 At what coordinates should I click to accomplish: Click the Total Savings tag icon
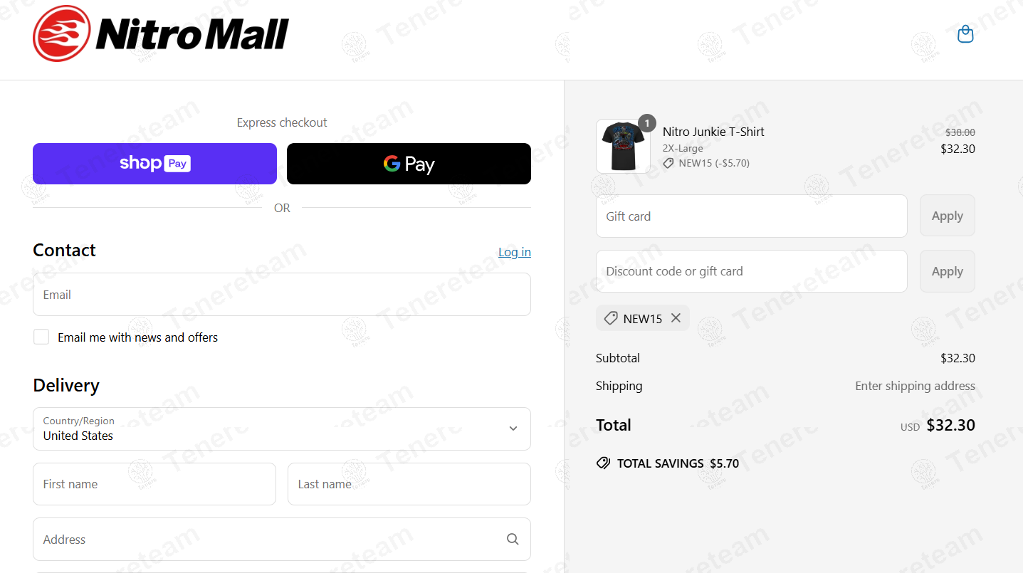click(603, 463)
